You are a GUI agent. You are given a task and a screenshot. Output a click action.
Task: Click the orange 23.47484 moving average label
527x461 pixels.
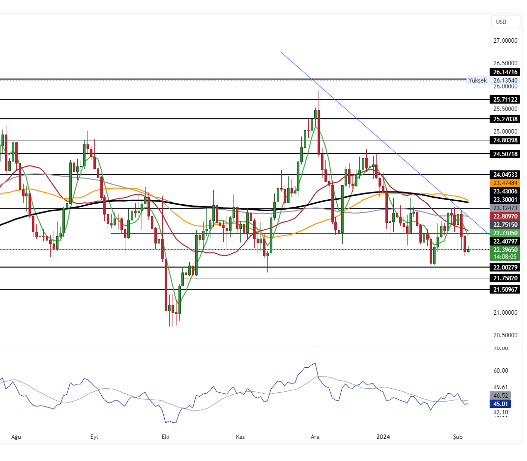click(505, 183)
